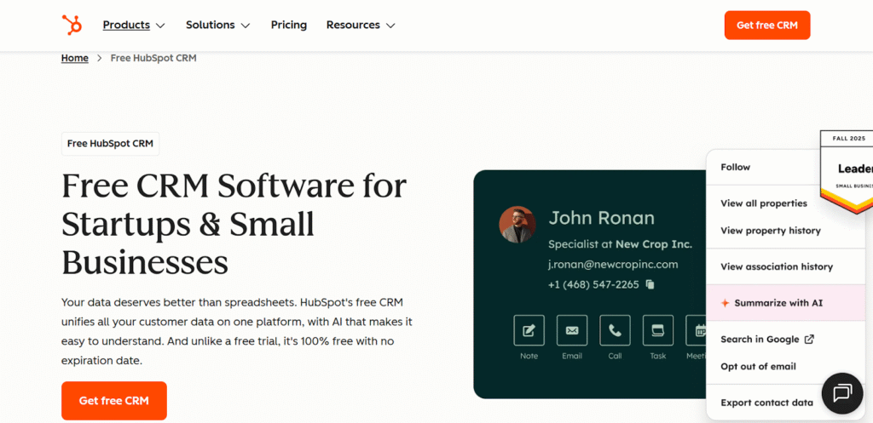Expand the Products dropdown menu

(134, 25)
